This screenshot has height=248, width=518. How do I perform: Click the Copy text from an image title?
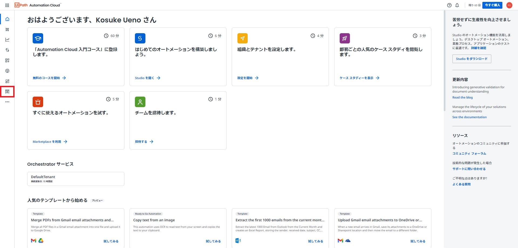coord(154,220)
